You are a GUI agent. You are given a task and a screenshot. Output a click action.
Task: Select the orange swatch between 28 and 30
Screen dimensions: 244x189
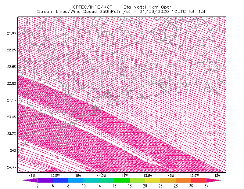pos(184,180)
